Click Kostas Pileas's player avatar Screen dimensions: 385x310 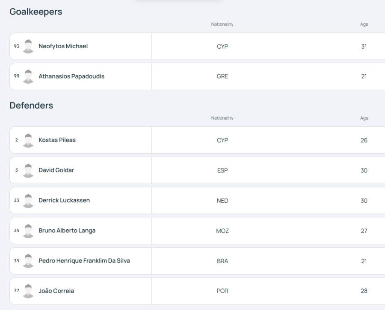point(28,140)
